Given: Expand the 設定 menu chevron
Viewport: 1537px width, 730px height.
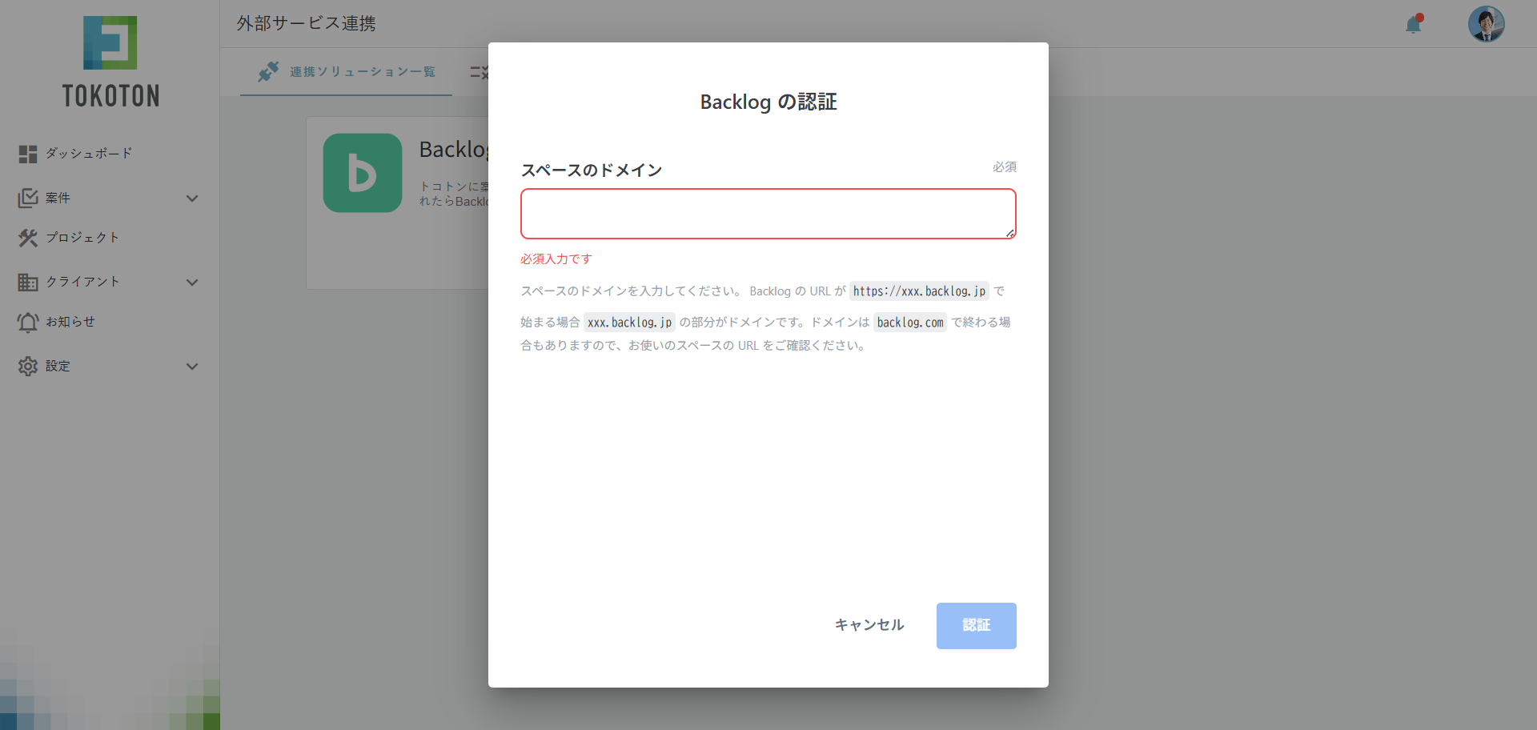Looking at the screenshot, I should [192, 367].
